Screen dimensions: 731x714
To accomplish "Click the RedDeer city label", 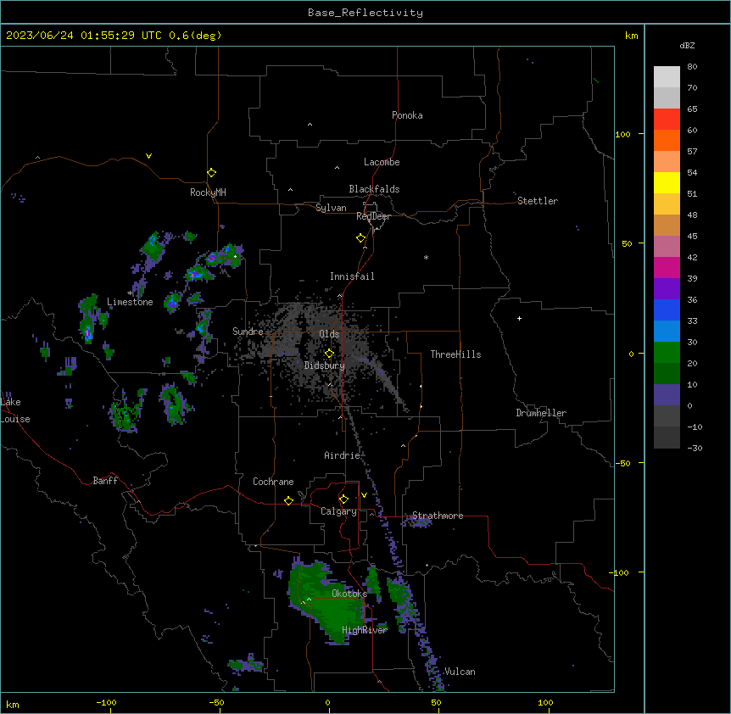I will point(373,216).
